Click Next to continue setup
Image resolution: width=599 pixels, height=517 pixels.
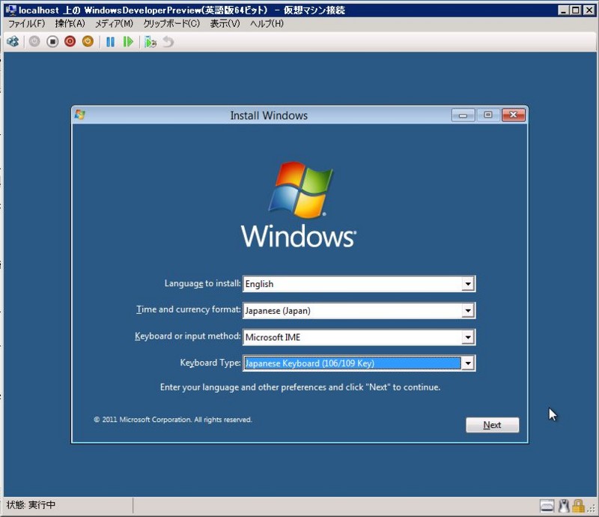[493, 425]
